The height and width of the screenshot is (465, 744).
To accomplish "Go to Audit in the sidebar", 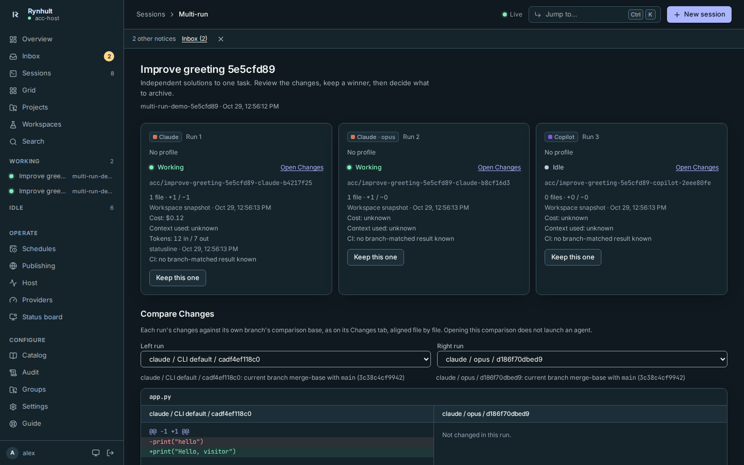I will [x=62, y=373].
